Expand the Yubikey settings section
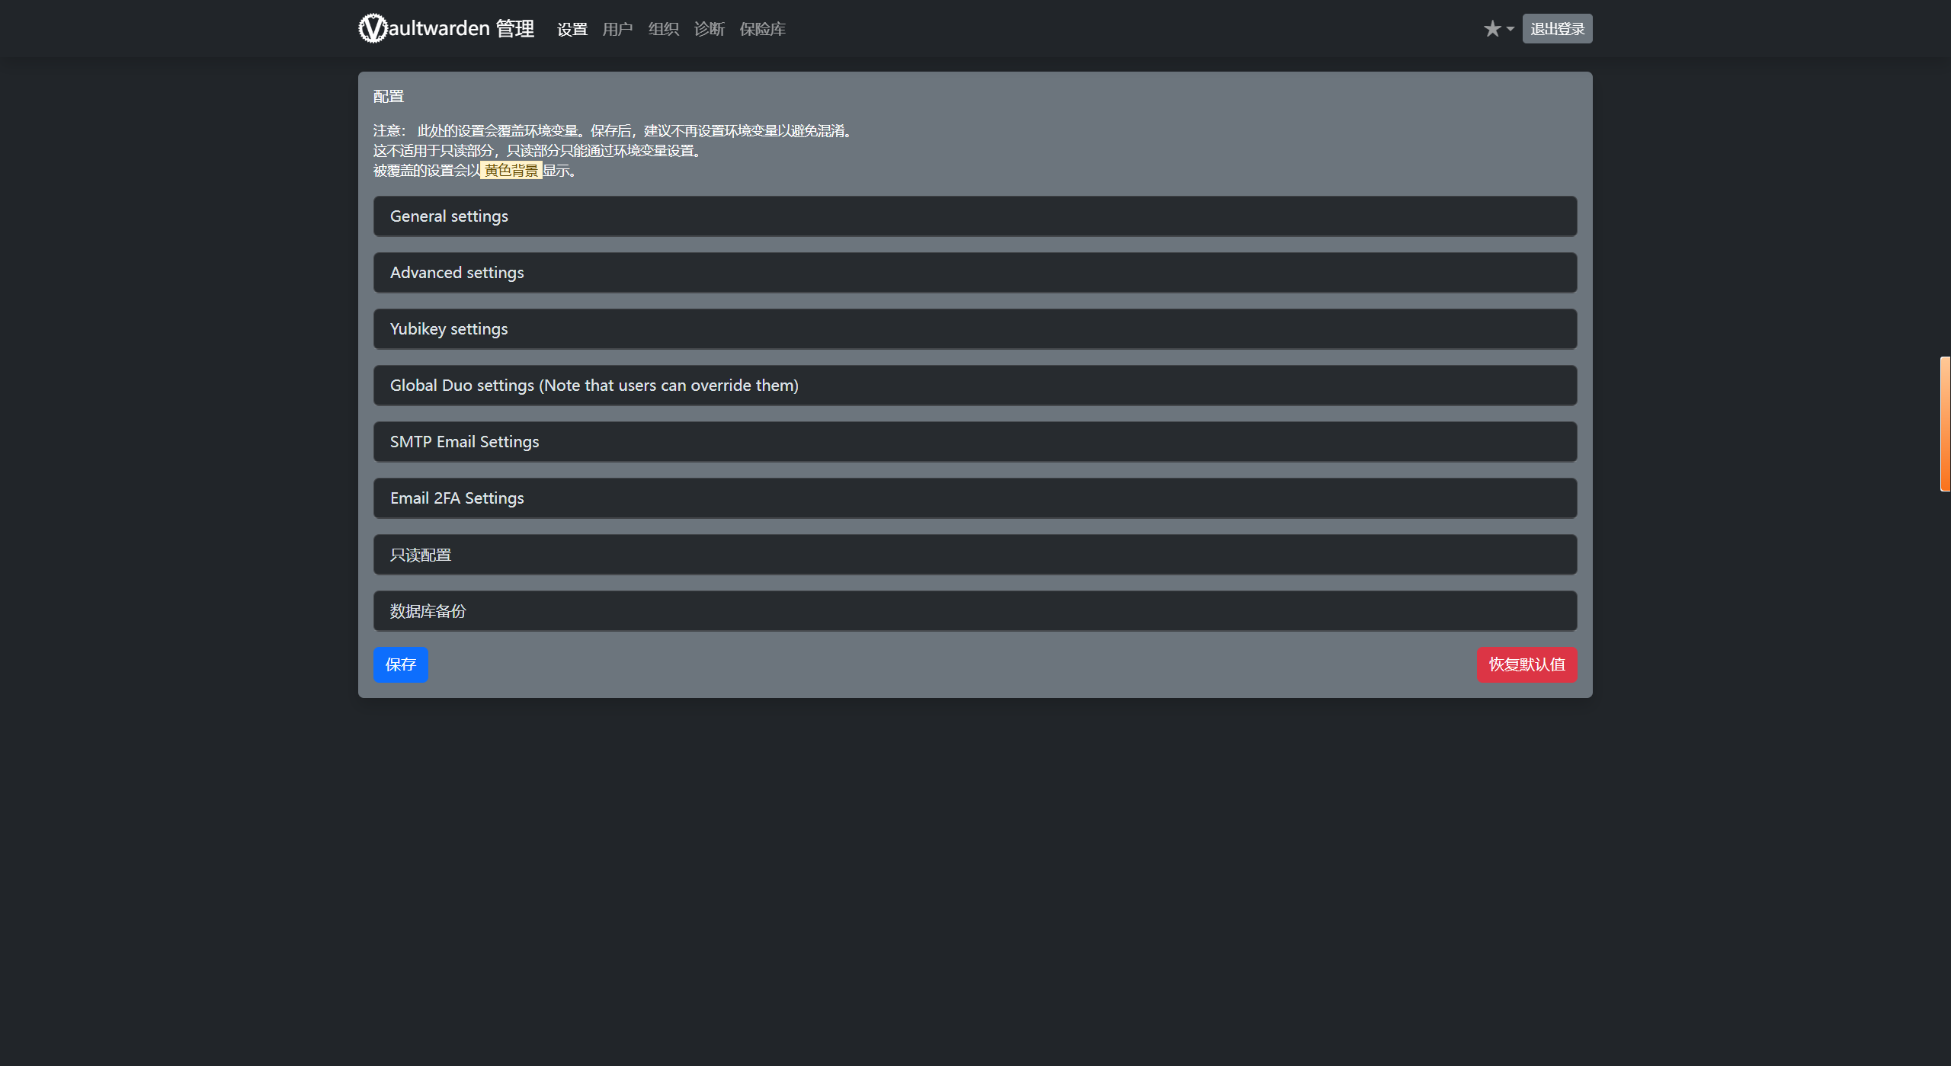Viewport: 1951px width, 1066px height. pyautogui.click(x=975, y=329)
